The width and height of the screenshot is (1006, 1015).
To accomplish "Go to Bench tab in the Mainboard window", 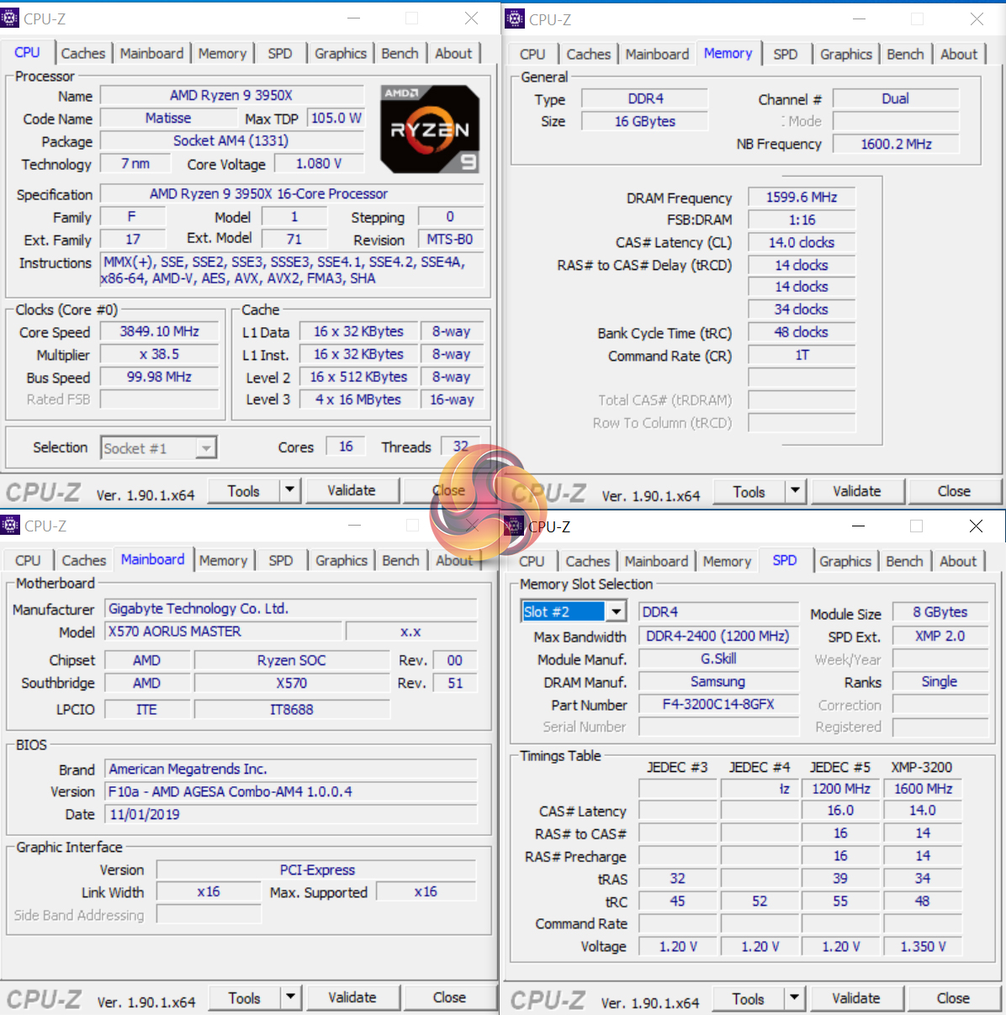I will [400, 560].
